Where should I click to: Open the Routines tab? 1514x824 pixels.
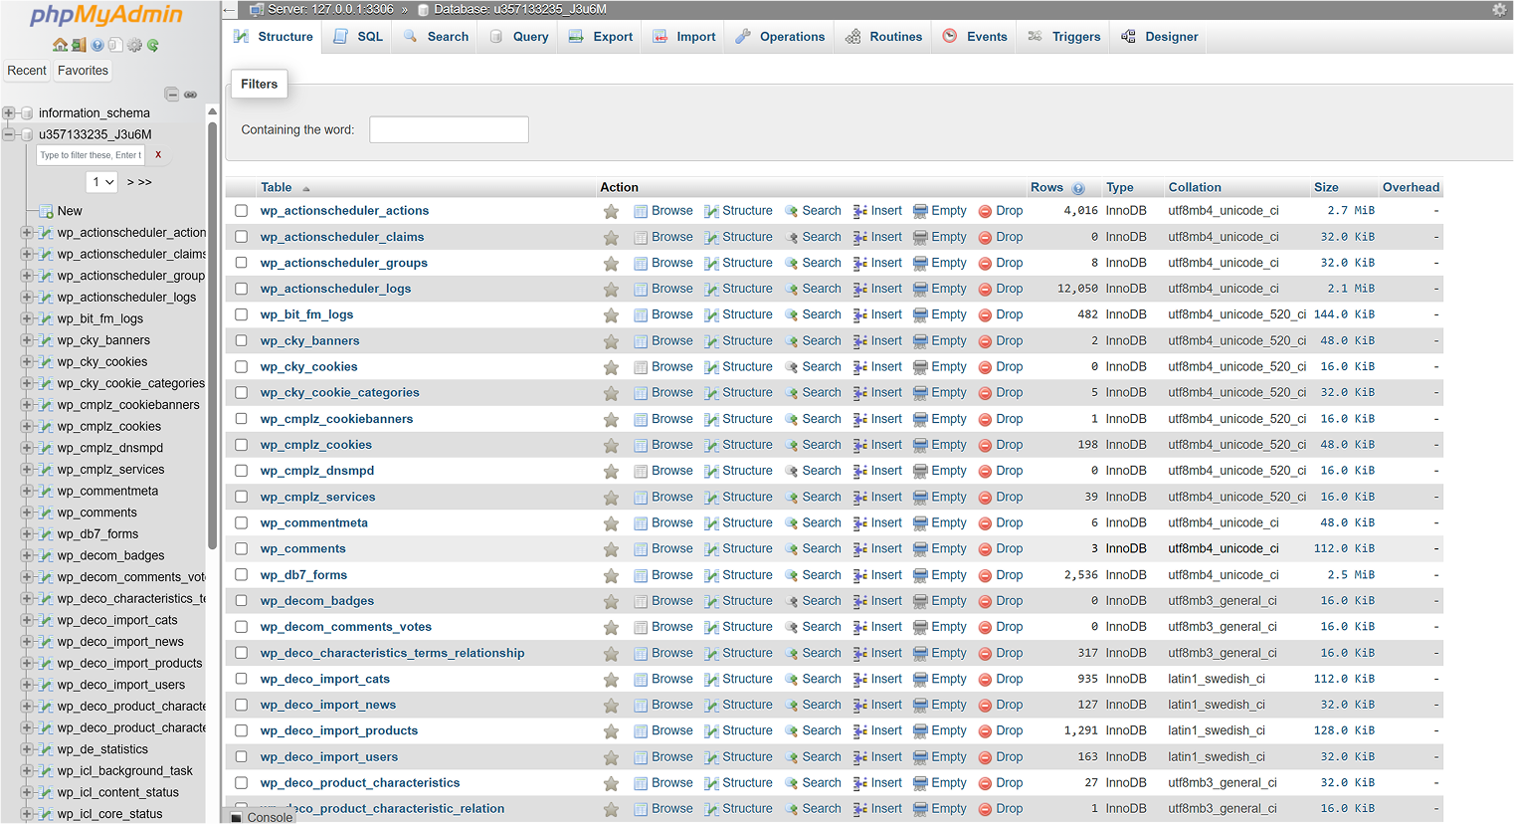[884, 37]
